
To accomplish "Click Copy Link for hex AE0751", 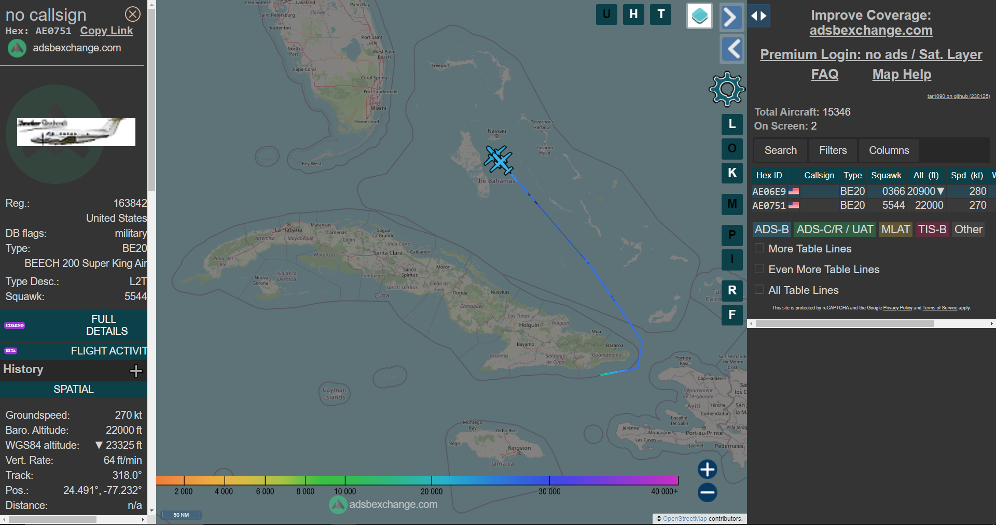I will [106, 31].
